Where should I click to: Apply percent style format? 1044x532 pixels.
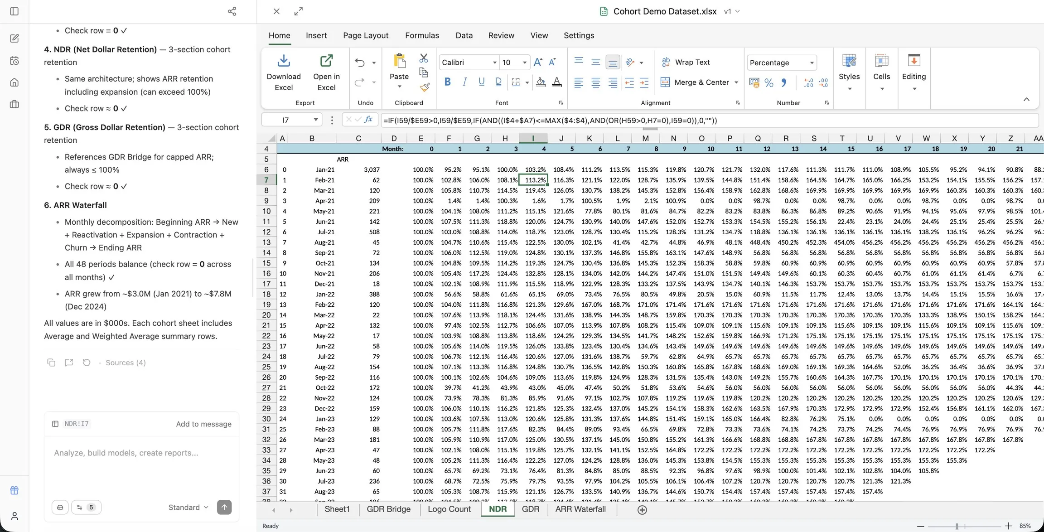point(769,82)
